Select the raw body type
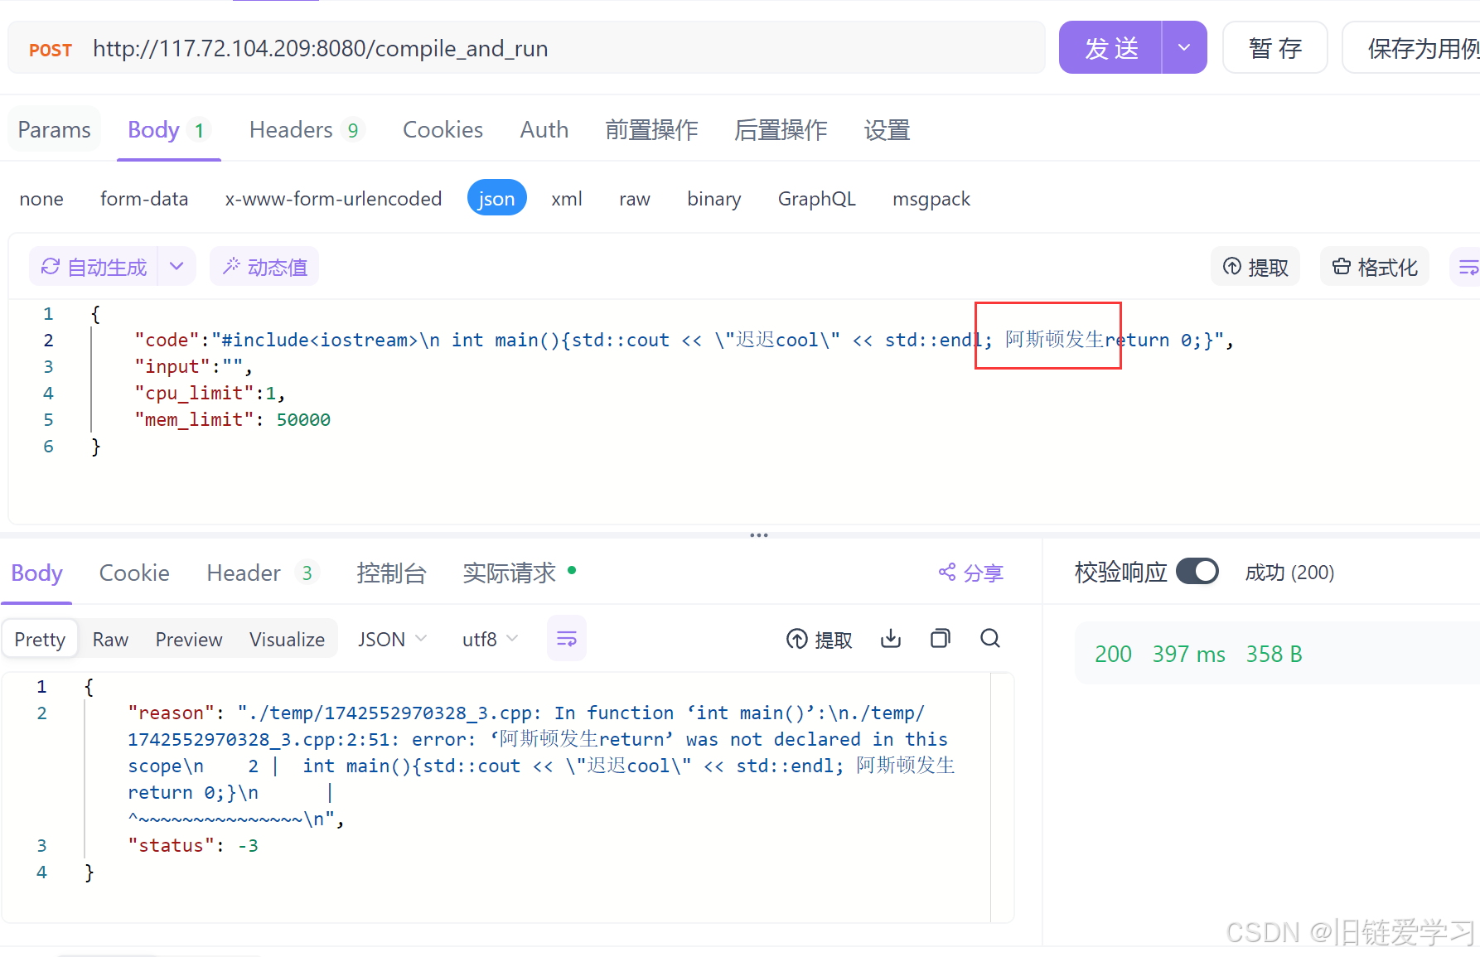 point(635,199)
